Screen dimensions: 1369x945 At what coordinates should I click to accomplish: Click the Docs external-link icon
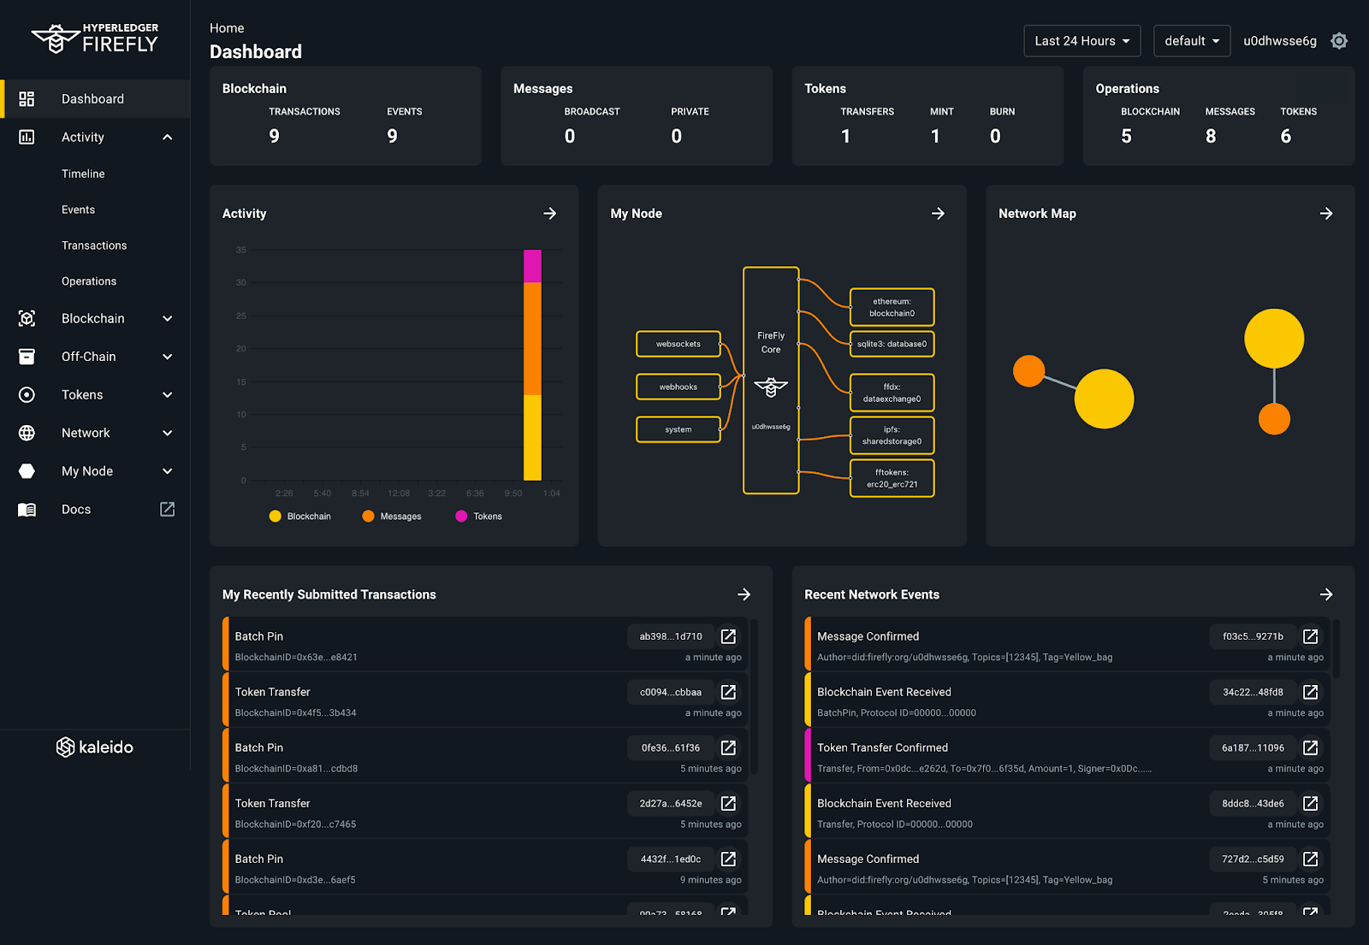tap(167, 509)
